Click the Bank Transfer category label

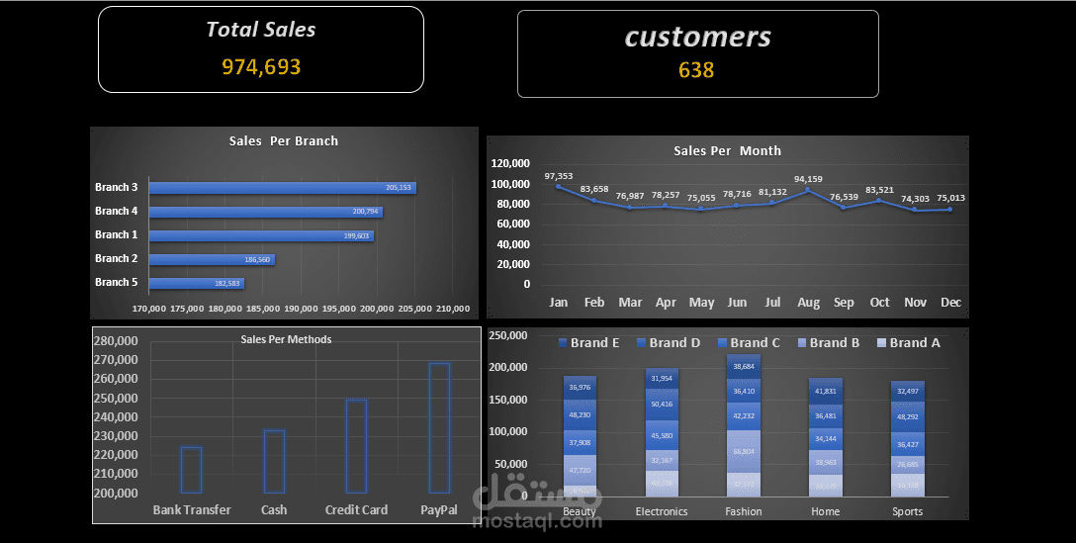pos(192,510)
